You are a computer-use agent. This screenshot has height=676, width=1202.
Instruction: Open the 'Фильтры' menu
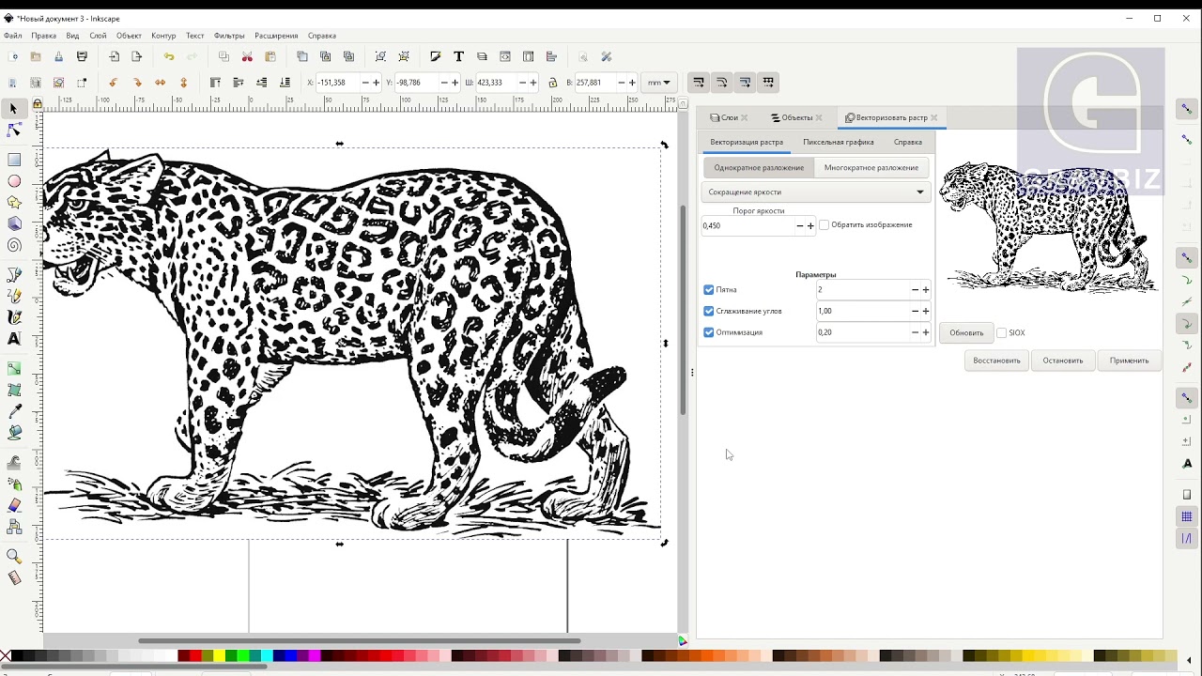tap(229, 36)
